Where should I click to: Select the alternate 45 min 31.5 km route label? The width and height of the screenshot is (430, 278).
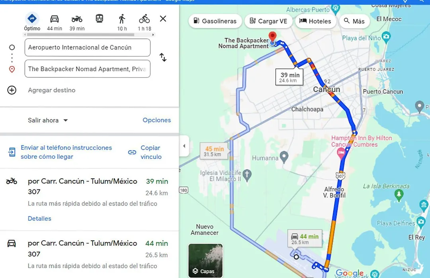(x=214, y=151)
